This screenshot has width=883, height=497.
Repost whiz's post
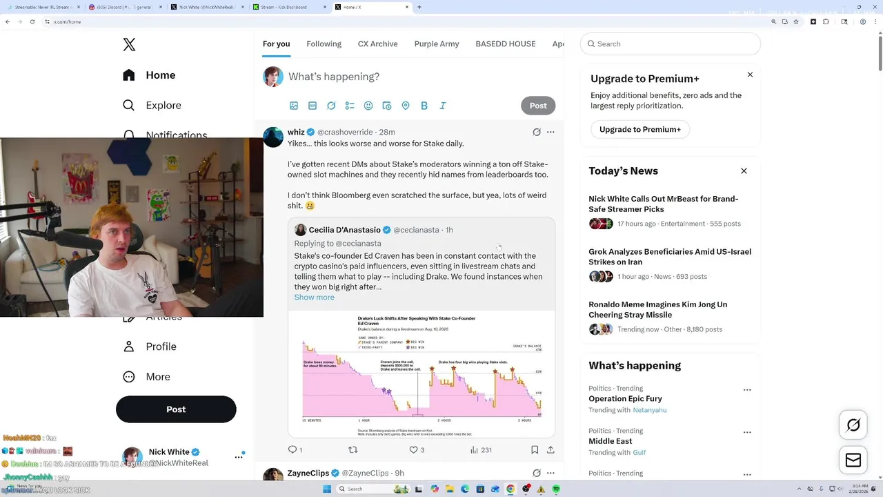(x=353, y=449)
